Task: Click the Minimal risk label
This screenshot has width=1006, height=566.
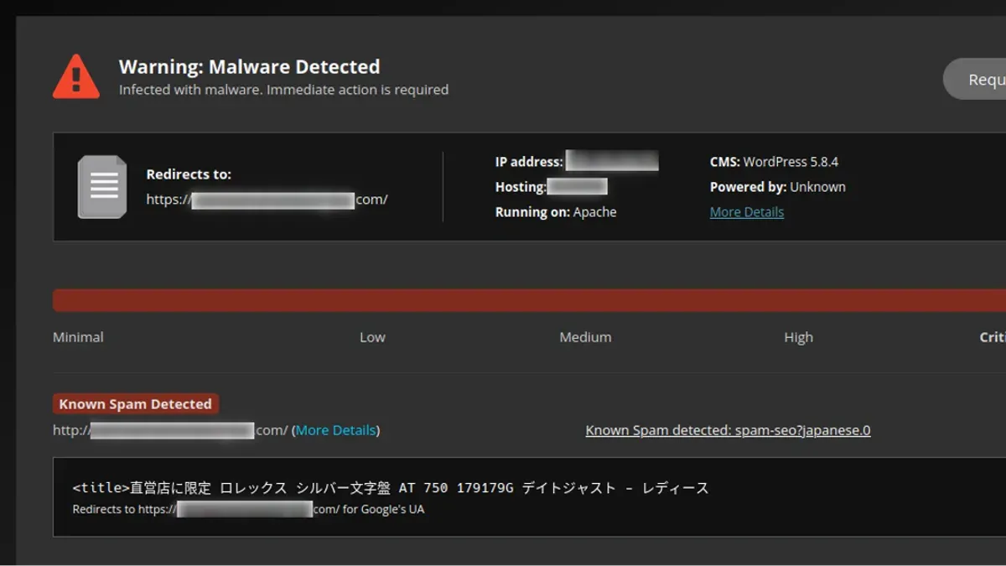Action: point(78,337)
